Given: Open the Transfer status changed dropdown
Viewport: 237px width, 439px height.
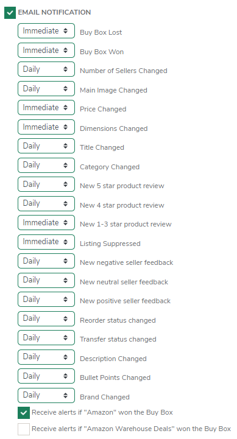Looking at the screenshot, I should click(46, 338).
